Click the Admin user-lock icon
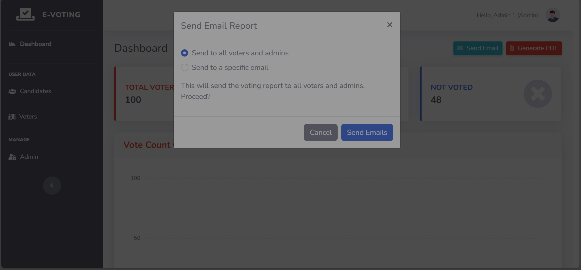 pyautogui.click(x=12, y=157)
